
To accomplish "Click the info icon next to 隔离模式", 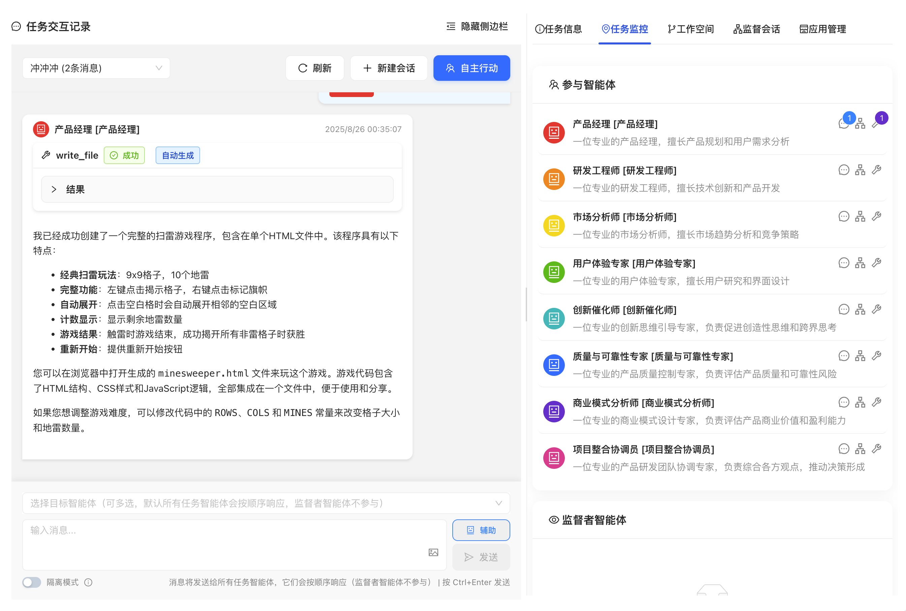I will pos(89,582).
